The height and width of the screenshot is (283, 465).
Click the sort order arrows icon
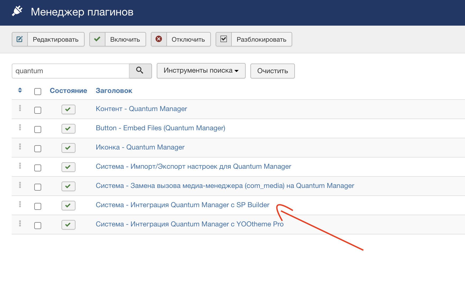(20, 90)
